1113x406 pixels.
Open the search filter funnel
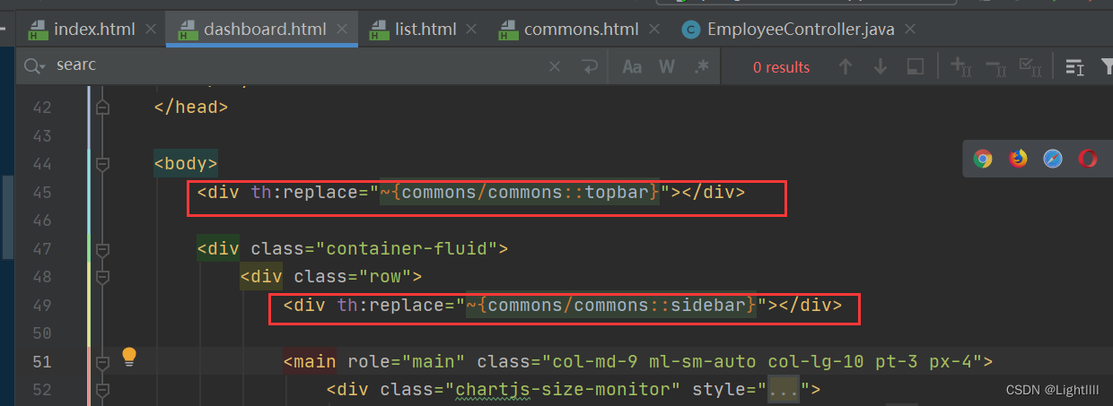[1106, 66]
